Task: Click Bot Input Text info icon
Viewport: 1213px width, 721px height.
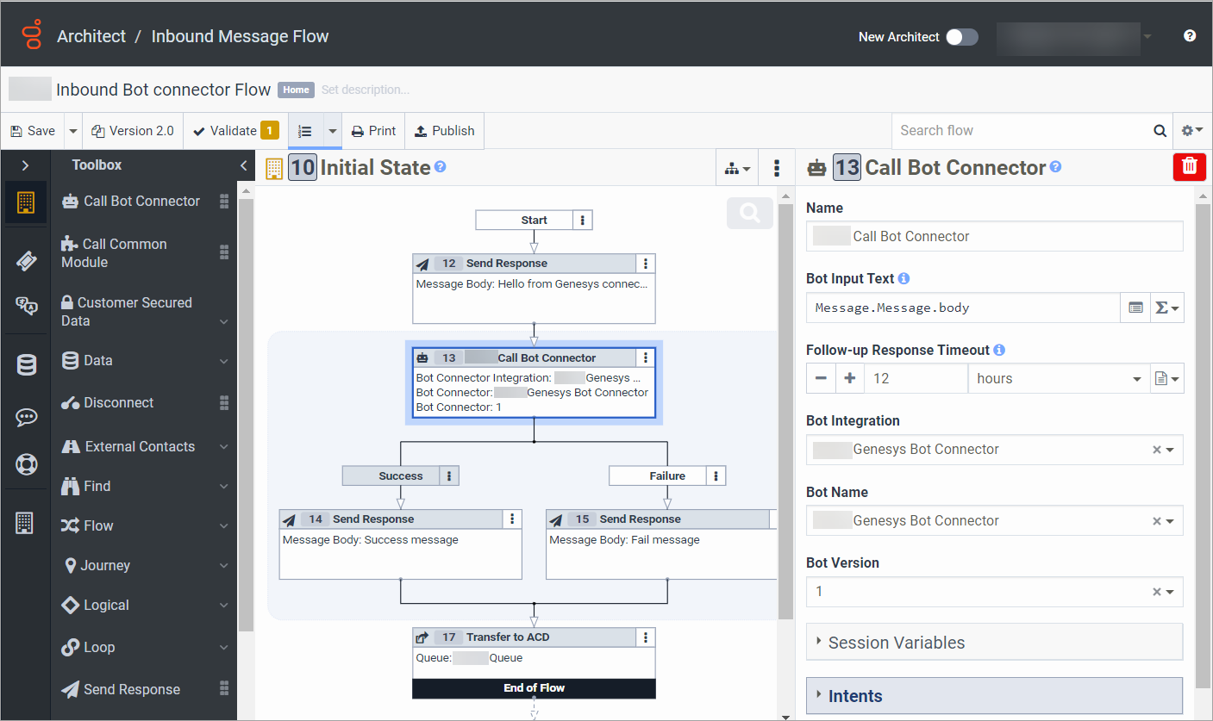Action: (903, 279)
